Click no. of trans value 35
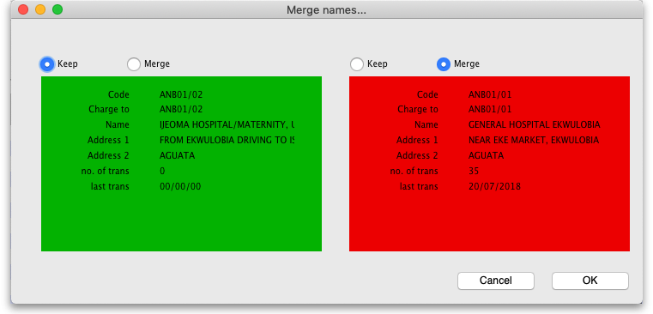Viewport: 653px width, 314px height. [474, 171]
